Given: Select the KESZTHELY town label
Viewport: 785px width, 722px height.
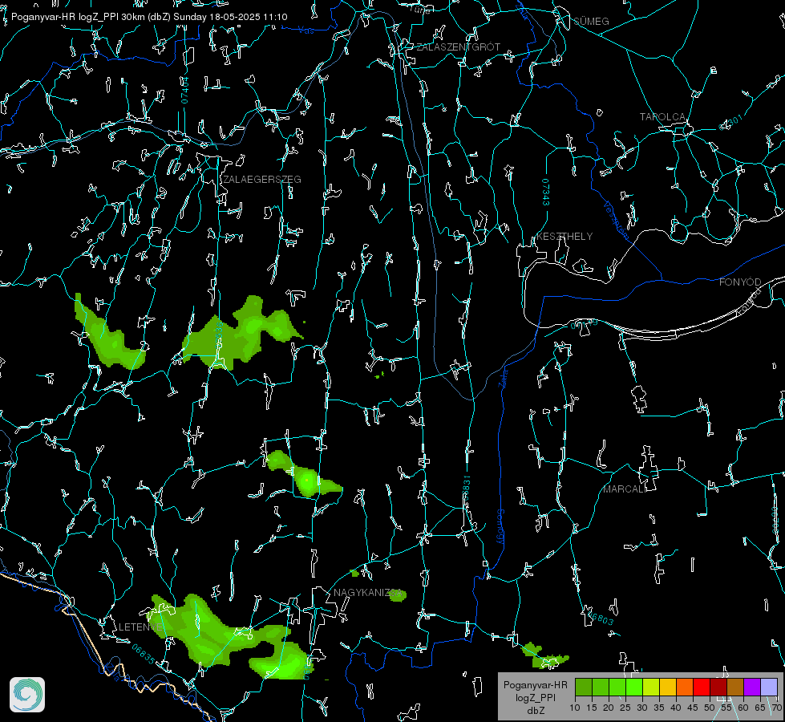Looking at the screenshot, I should (564, 236).
